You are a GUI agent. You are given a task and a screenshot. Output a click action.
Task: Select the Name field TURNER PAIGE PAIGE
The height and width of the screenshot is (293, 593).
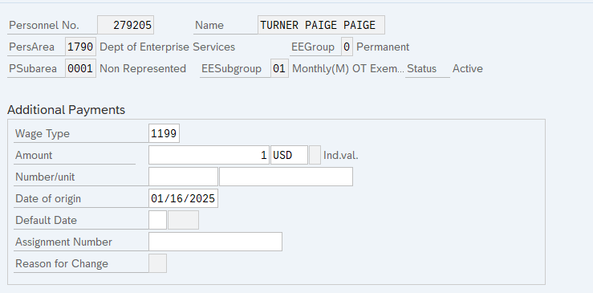321,25
